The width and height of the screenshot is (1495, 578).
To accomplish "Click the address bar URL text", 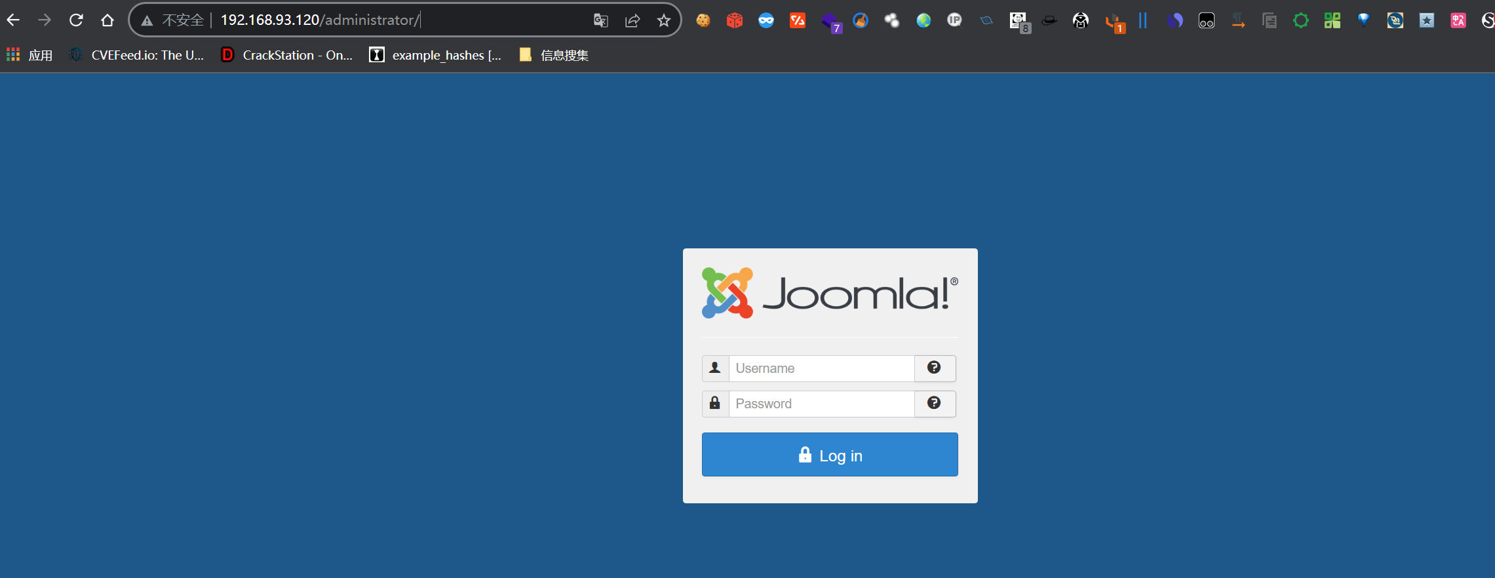I will pyautogui.click(x=320, y=20).
